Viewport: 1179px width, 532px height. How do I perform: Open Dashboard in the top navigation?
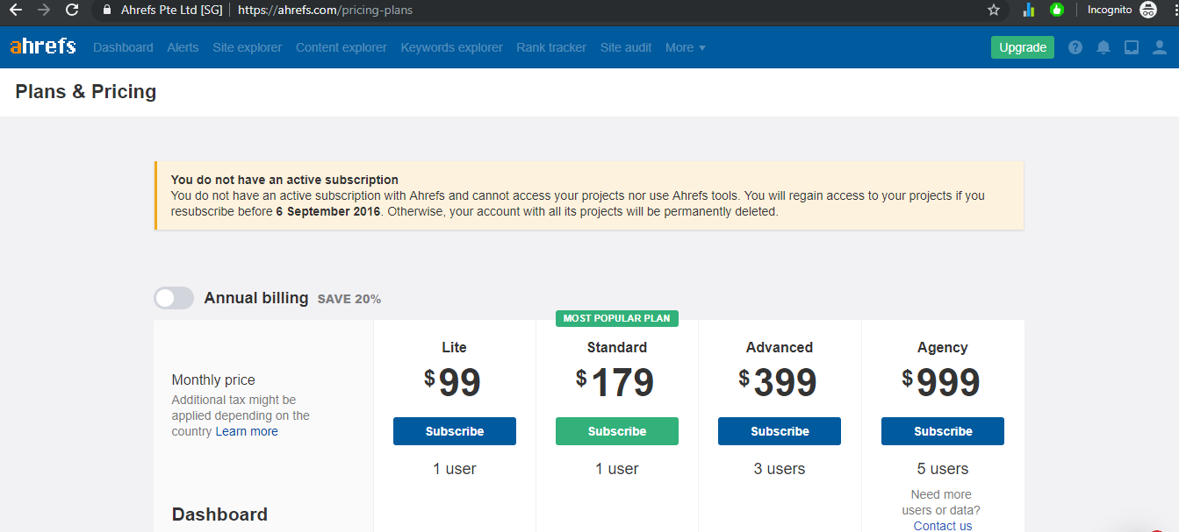click(123, 47)
